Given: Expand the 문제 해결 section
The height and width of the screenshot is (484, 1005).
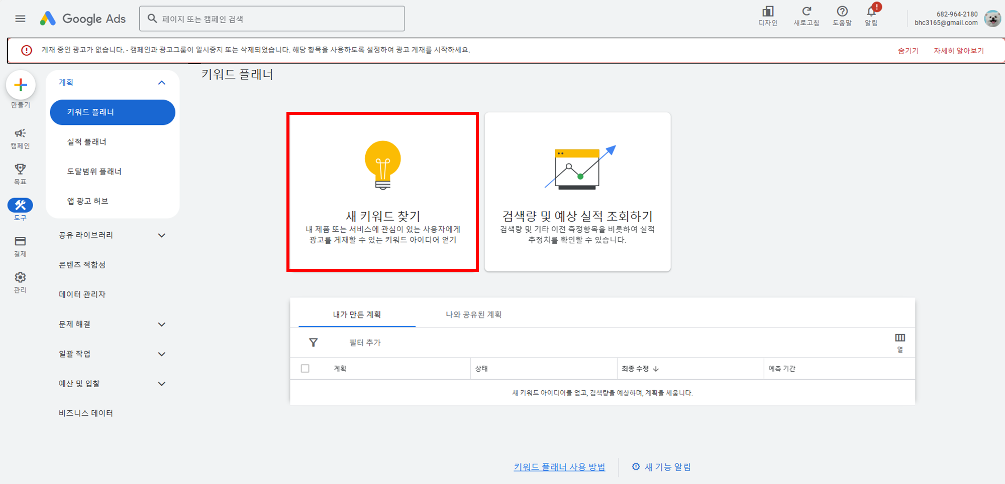Looking at the screenshot, I should pos(161,324).
